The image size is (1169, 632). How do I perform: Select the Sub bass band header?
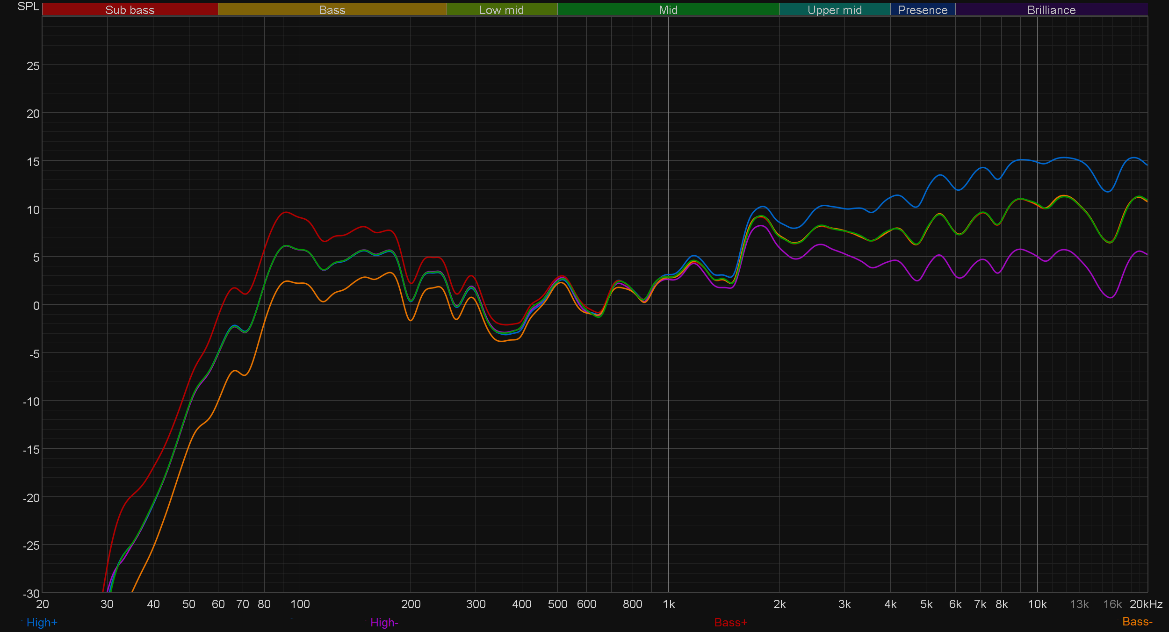click(x=130, y=10)
